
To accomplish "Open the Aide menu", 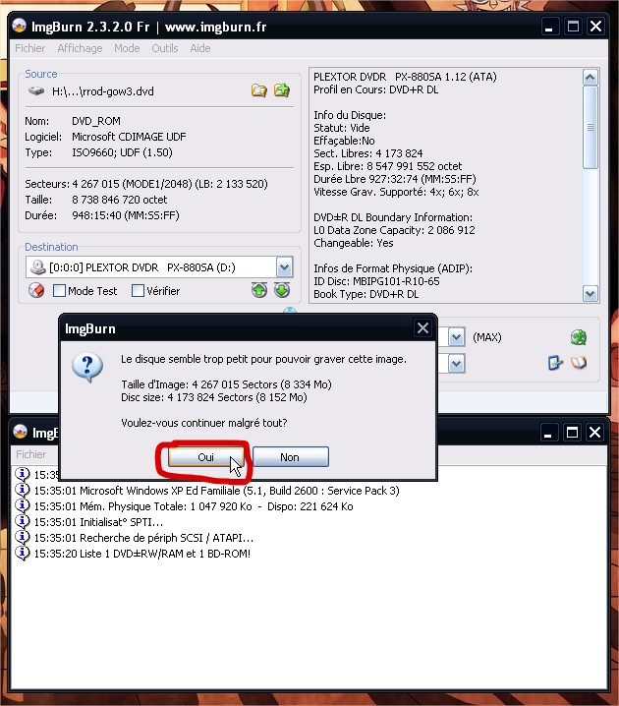I will (x=200, y=48).
